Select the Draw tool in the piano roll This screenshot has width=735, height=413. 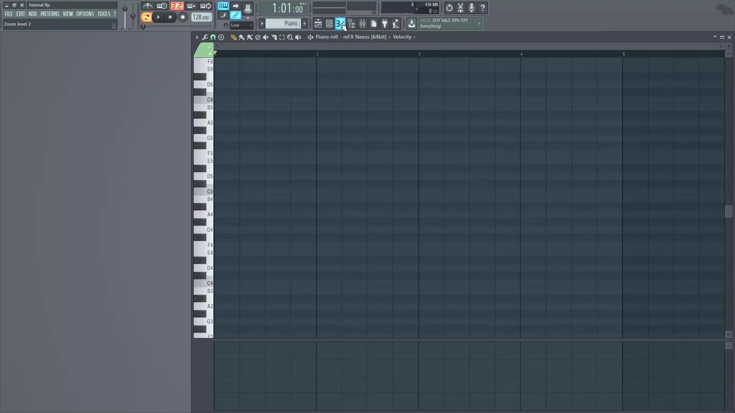point(234,37)
